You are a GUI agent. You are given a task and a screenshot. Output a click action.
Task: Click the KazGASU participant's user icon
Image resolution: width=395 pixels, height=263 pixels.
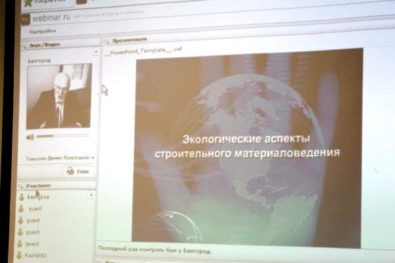pos(19,255)
